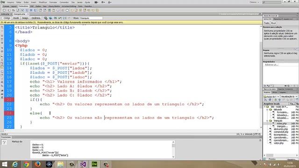Select the Atual CSS view
This screenshot has height=168, width=299.
[x=273, y=23]
